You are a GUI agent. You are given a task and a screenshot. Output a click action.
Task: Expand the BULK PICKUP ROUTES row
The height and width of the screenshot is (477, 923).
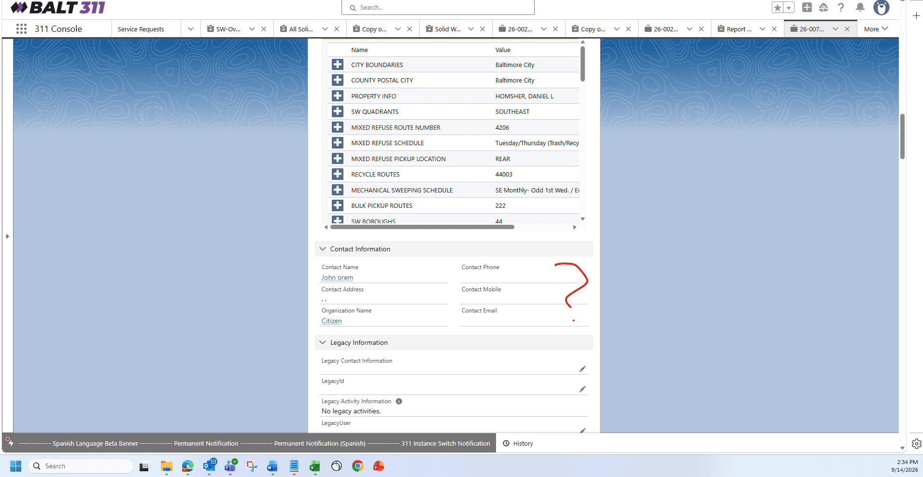[x=338, y=205]
